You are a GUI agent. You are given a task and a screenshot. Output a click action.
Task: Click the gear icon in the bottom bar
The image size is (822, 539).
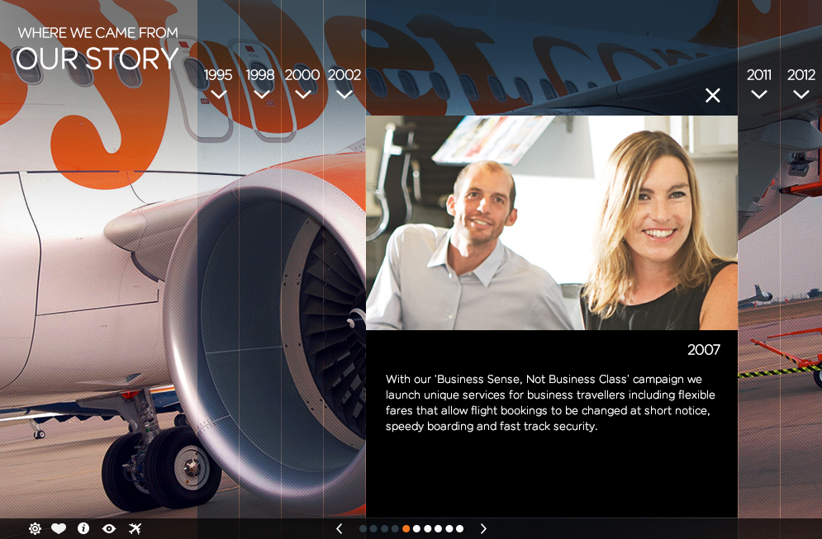pos(35,529)
